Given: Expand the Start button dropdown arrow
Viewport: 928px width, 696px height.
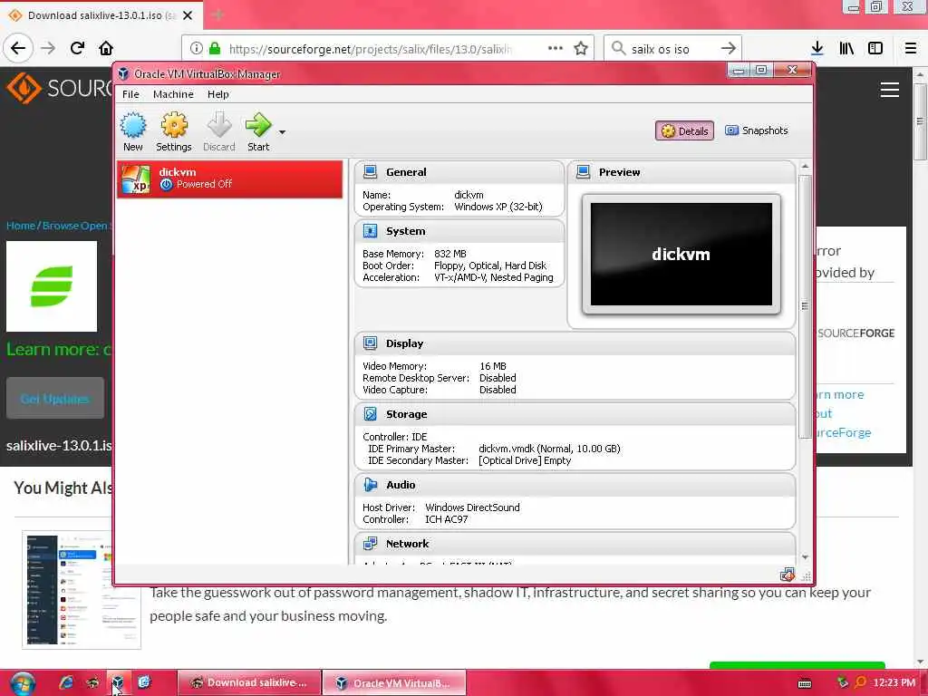Looking at the screenshot, I should click(283, 132).
